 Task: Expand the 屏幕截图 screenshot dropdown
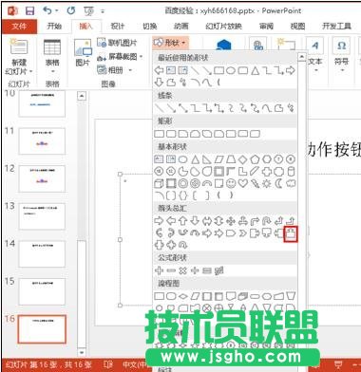[142, 57]
